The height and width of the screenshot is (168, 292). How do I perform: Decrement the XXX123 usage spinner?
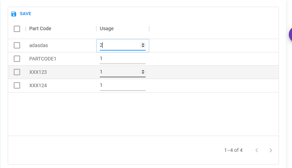click(143, 73)
